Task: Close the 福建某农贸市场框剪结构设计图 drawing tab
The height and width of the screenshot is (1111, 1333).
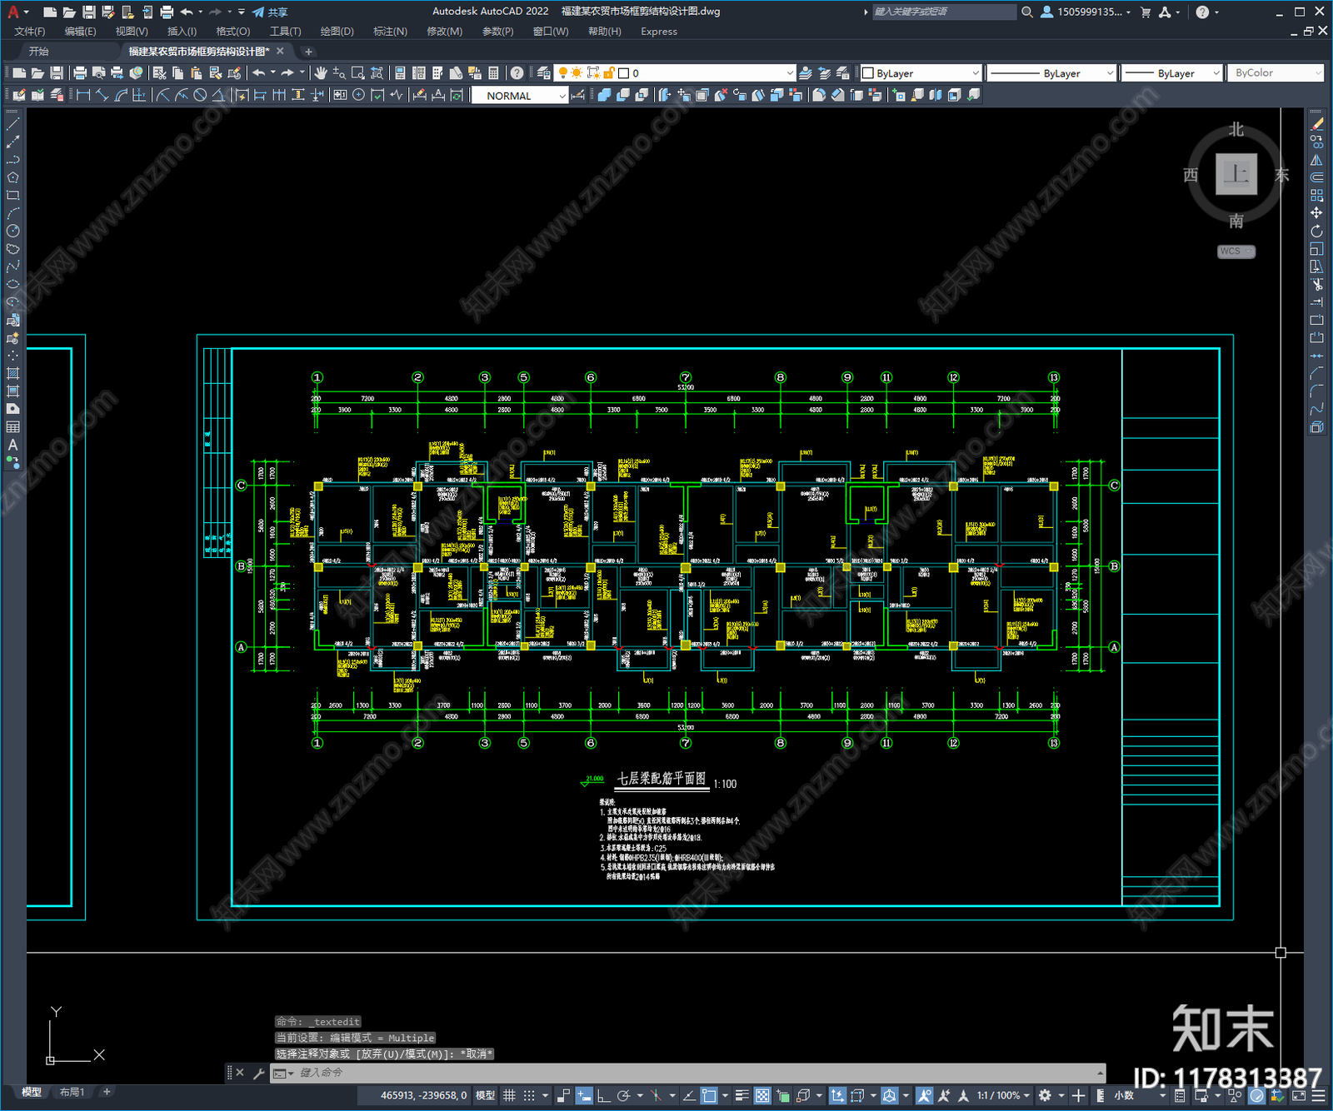Action: pyautogui.click(x=281, y=52)
